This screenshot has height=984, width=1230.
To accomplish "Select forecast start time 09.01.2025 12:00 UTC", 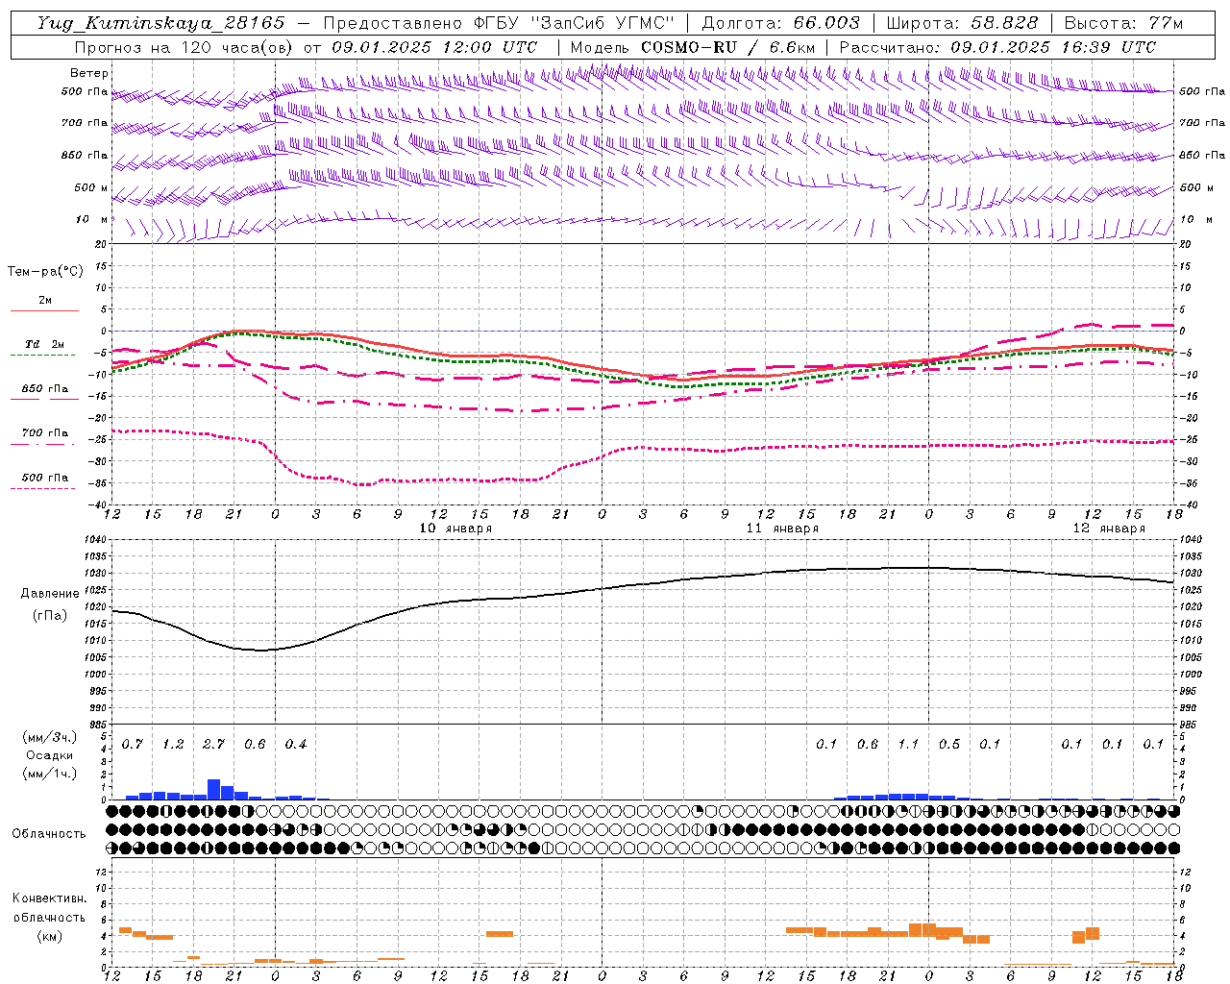I will pos(434,47).
